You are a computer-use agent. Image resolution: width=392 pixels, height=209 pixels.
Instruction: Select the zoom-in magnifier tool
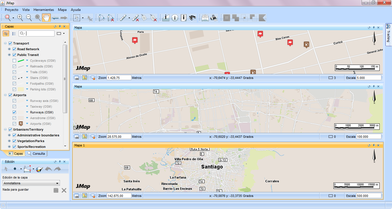(20, 18)
